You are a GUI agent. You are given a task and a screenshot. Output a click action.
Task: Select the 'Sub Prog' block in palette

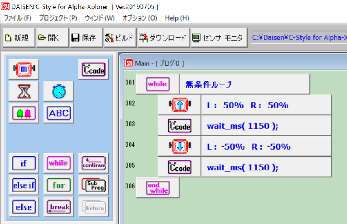pos(93,185)
